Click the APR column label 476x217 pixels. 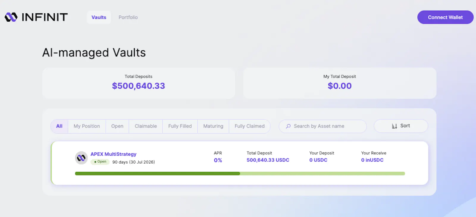pyautogui.click(x=218, y=153)
